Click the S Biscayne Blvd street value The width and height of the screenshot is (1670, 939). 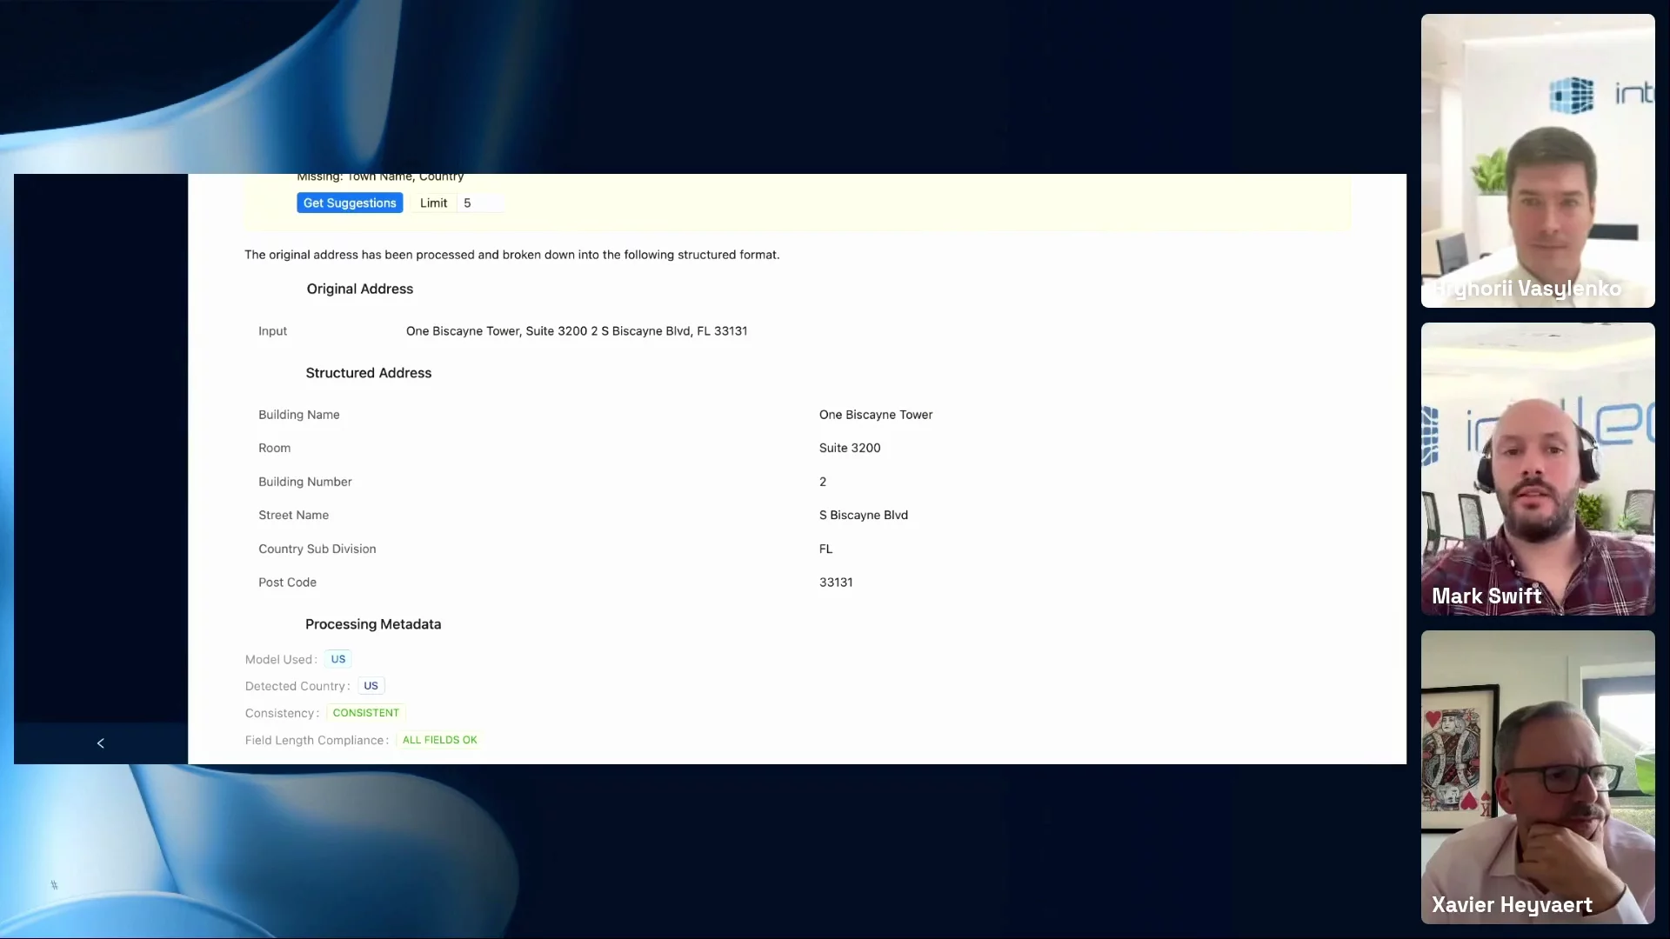tap(864, 516)
